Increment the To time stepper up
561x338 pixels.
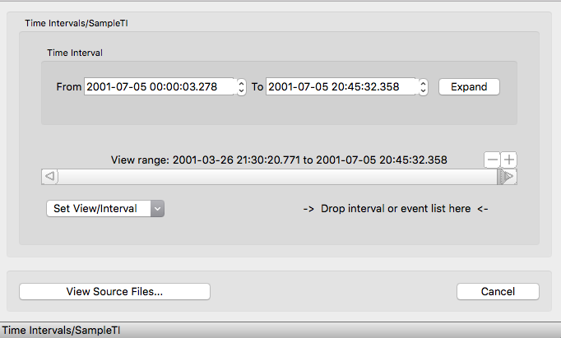point(423,83)
